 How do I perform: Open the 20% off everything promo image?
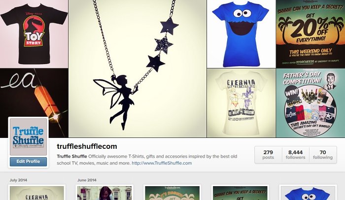[x=310, y=33]
